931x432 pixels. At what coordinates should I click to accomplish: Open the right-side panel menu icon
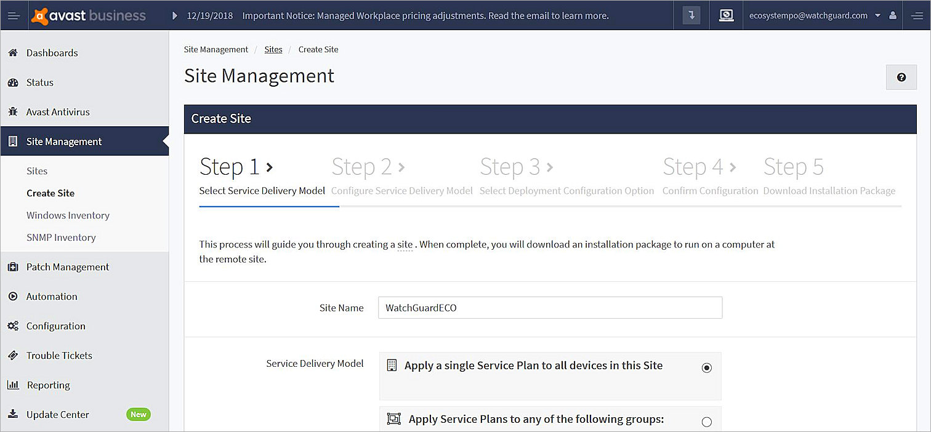[x=916, y=15]
